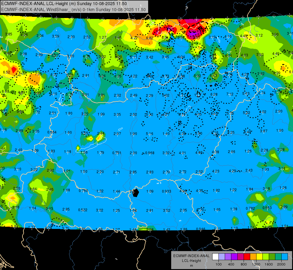The image size is (293, 270).
Task: Click the wind shear value 0.522
Action: [x=83, y=210]
